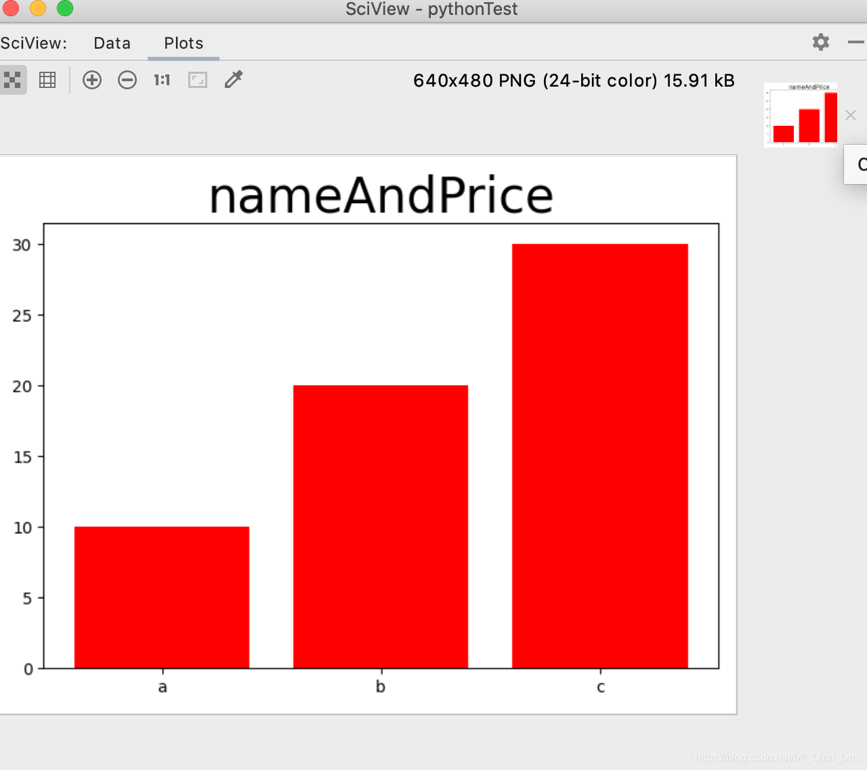This screenshot has height=770, width=867.
Task: Click the yellow macOS minimize button
Action: (38, 7)
